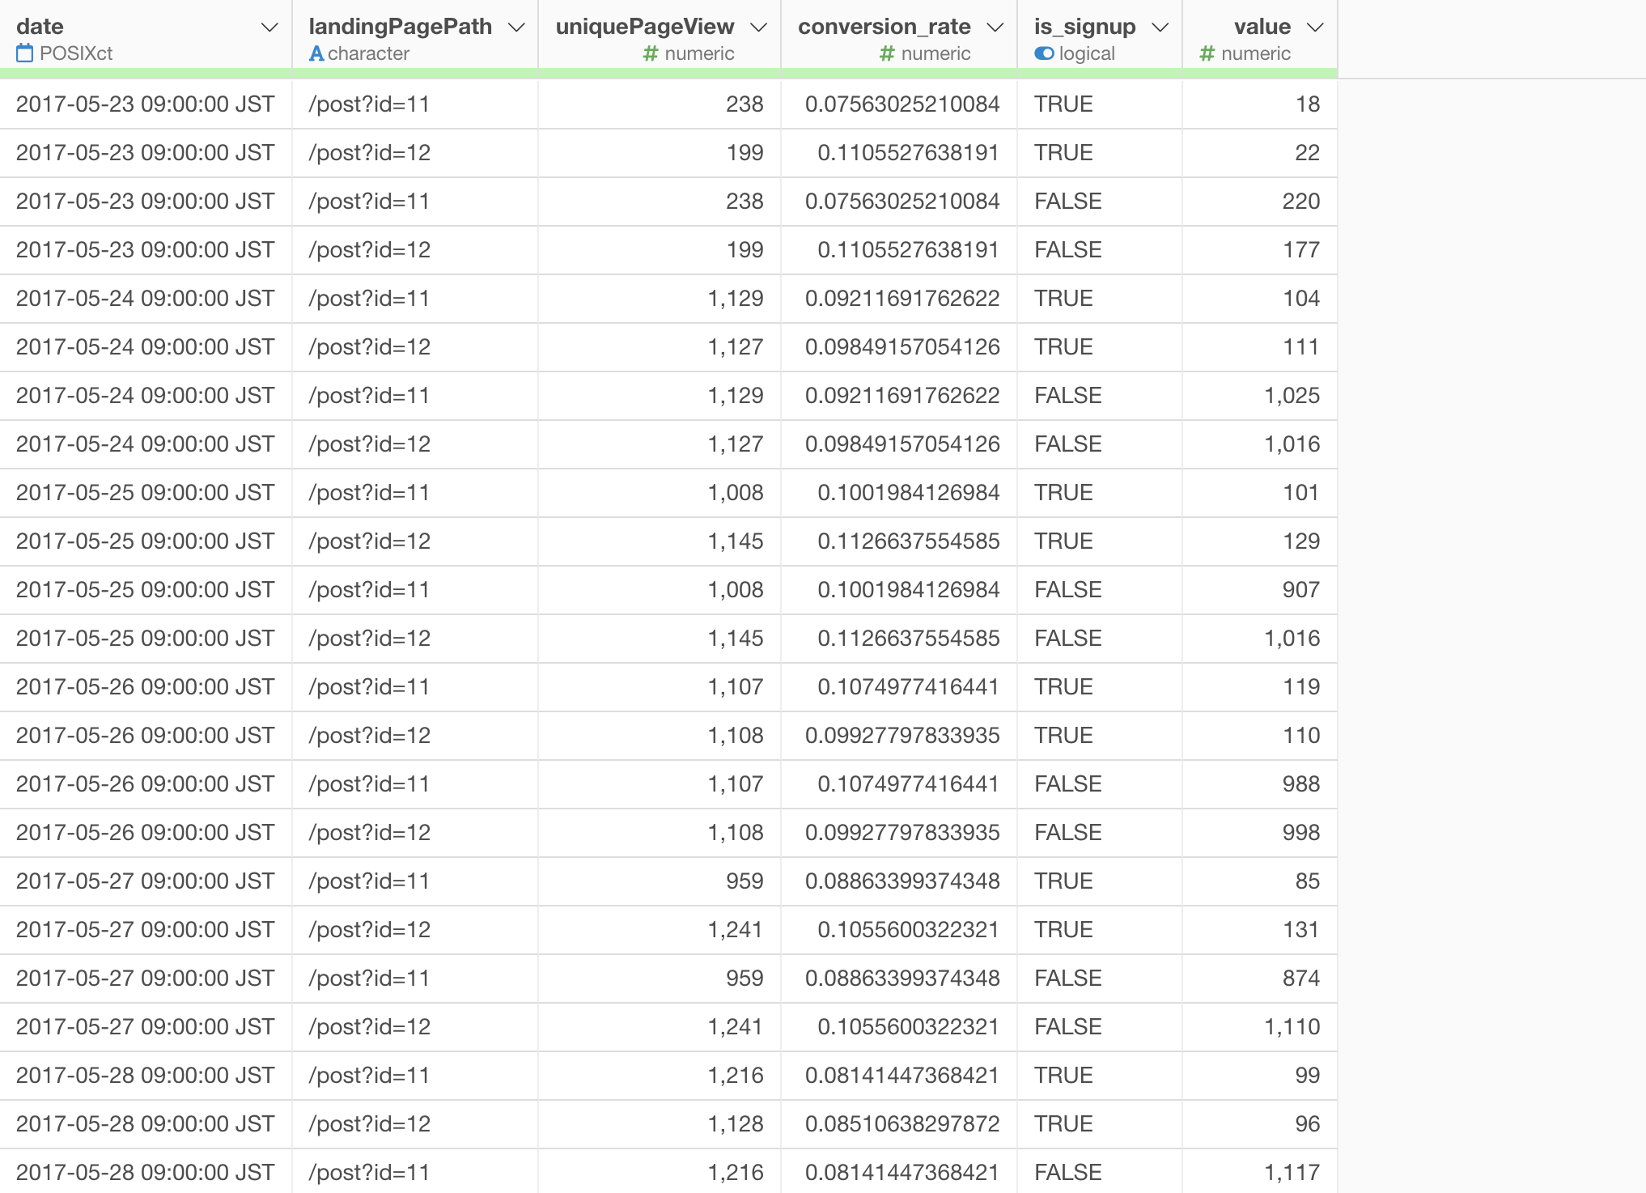
Task: Select the landingPagePath column header label
Action: [401, 27]
